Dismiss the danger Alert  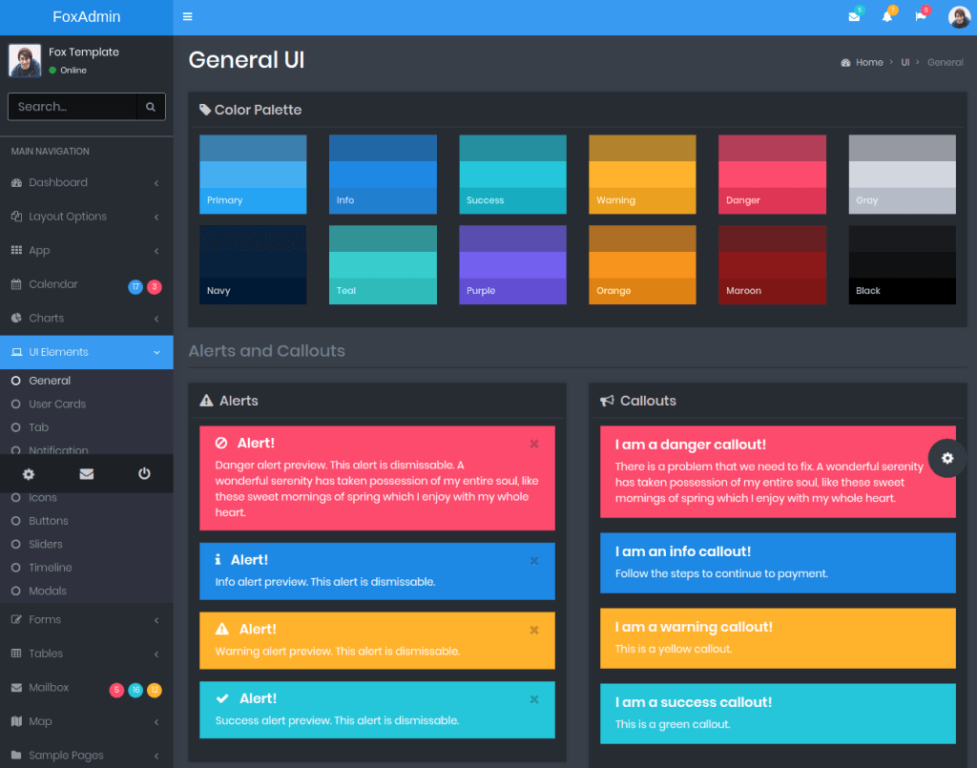(534, 444)
